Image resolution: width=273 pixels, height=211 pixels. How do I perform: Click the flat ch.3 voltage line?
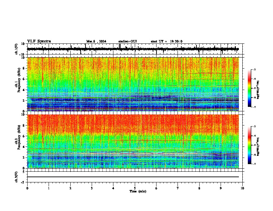point(133,177)
